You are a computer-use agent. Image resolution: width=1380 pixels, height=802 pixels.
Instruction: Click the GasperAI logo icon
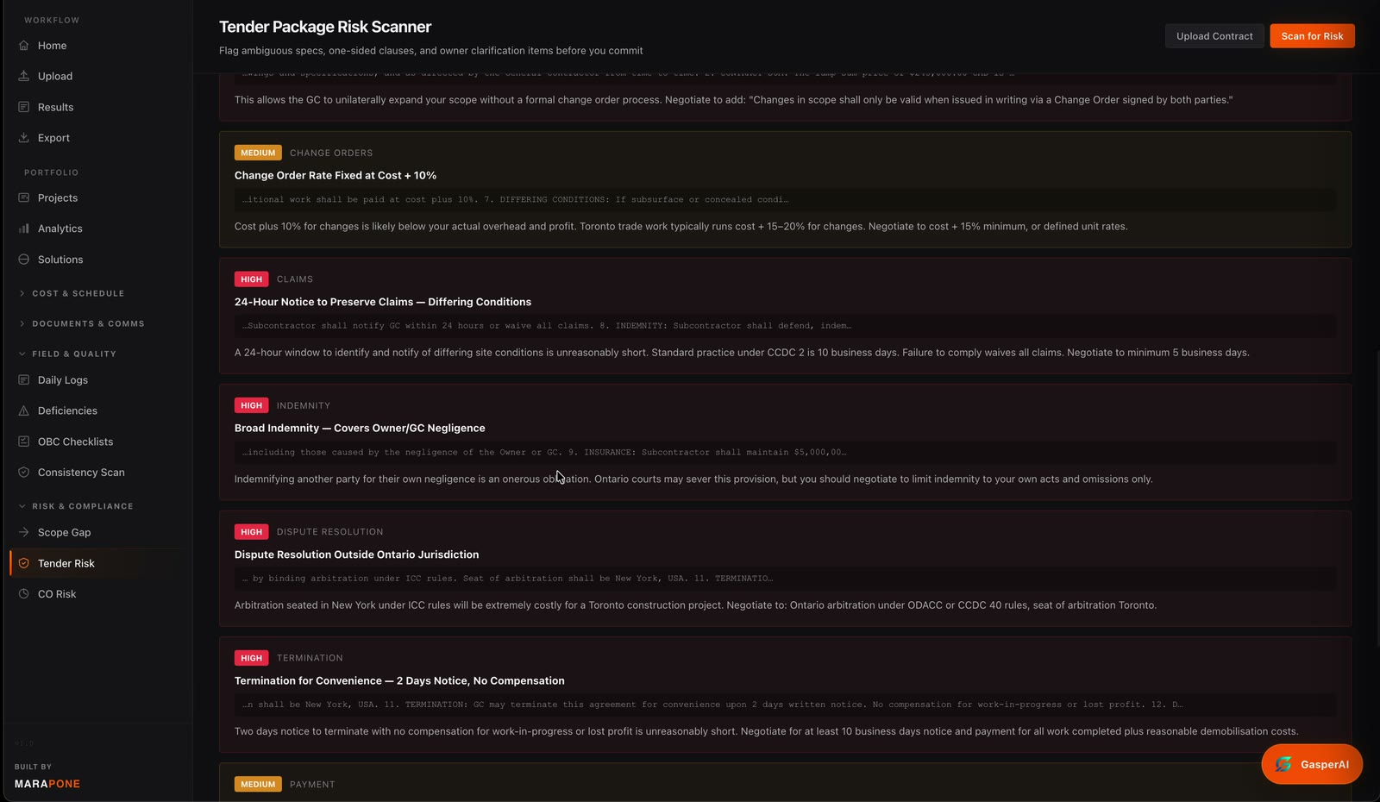click(x=1283, y=764)
